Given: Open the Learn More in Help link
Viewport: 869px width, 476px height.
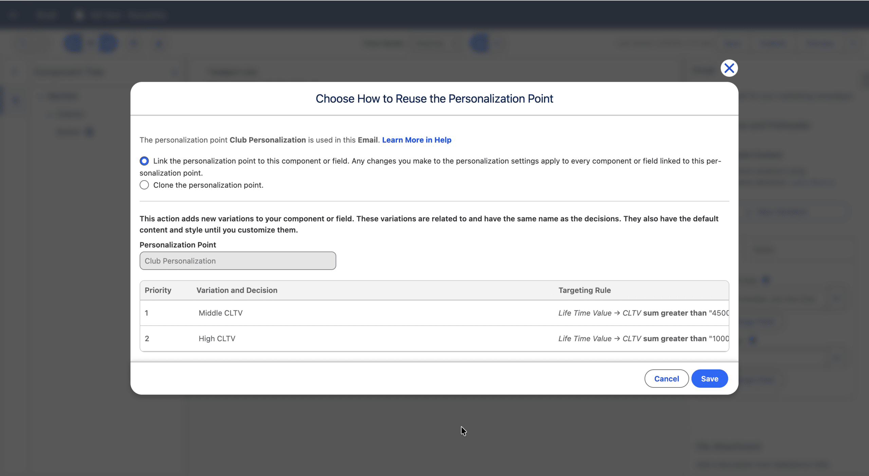Looking at the screenshot, I should point(417,140).
